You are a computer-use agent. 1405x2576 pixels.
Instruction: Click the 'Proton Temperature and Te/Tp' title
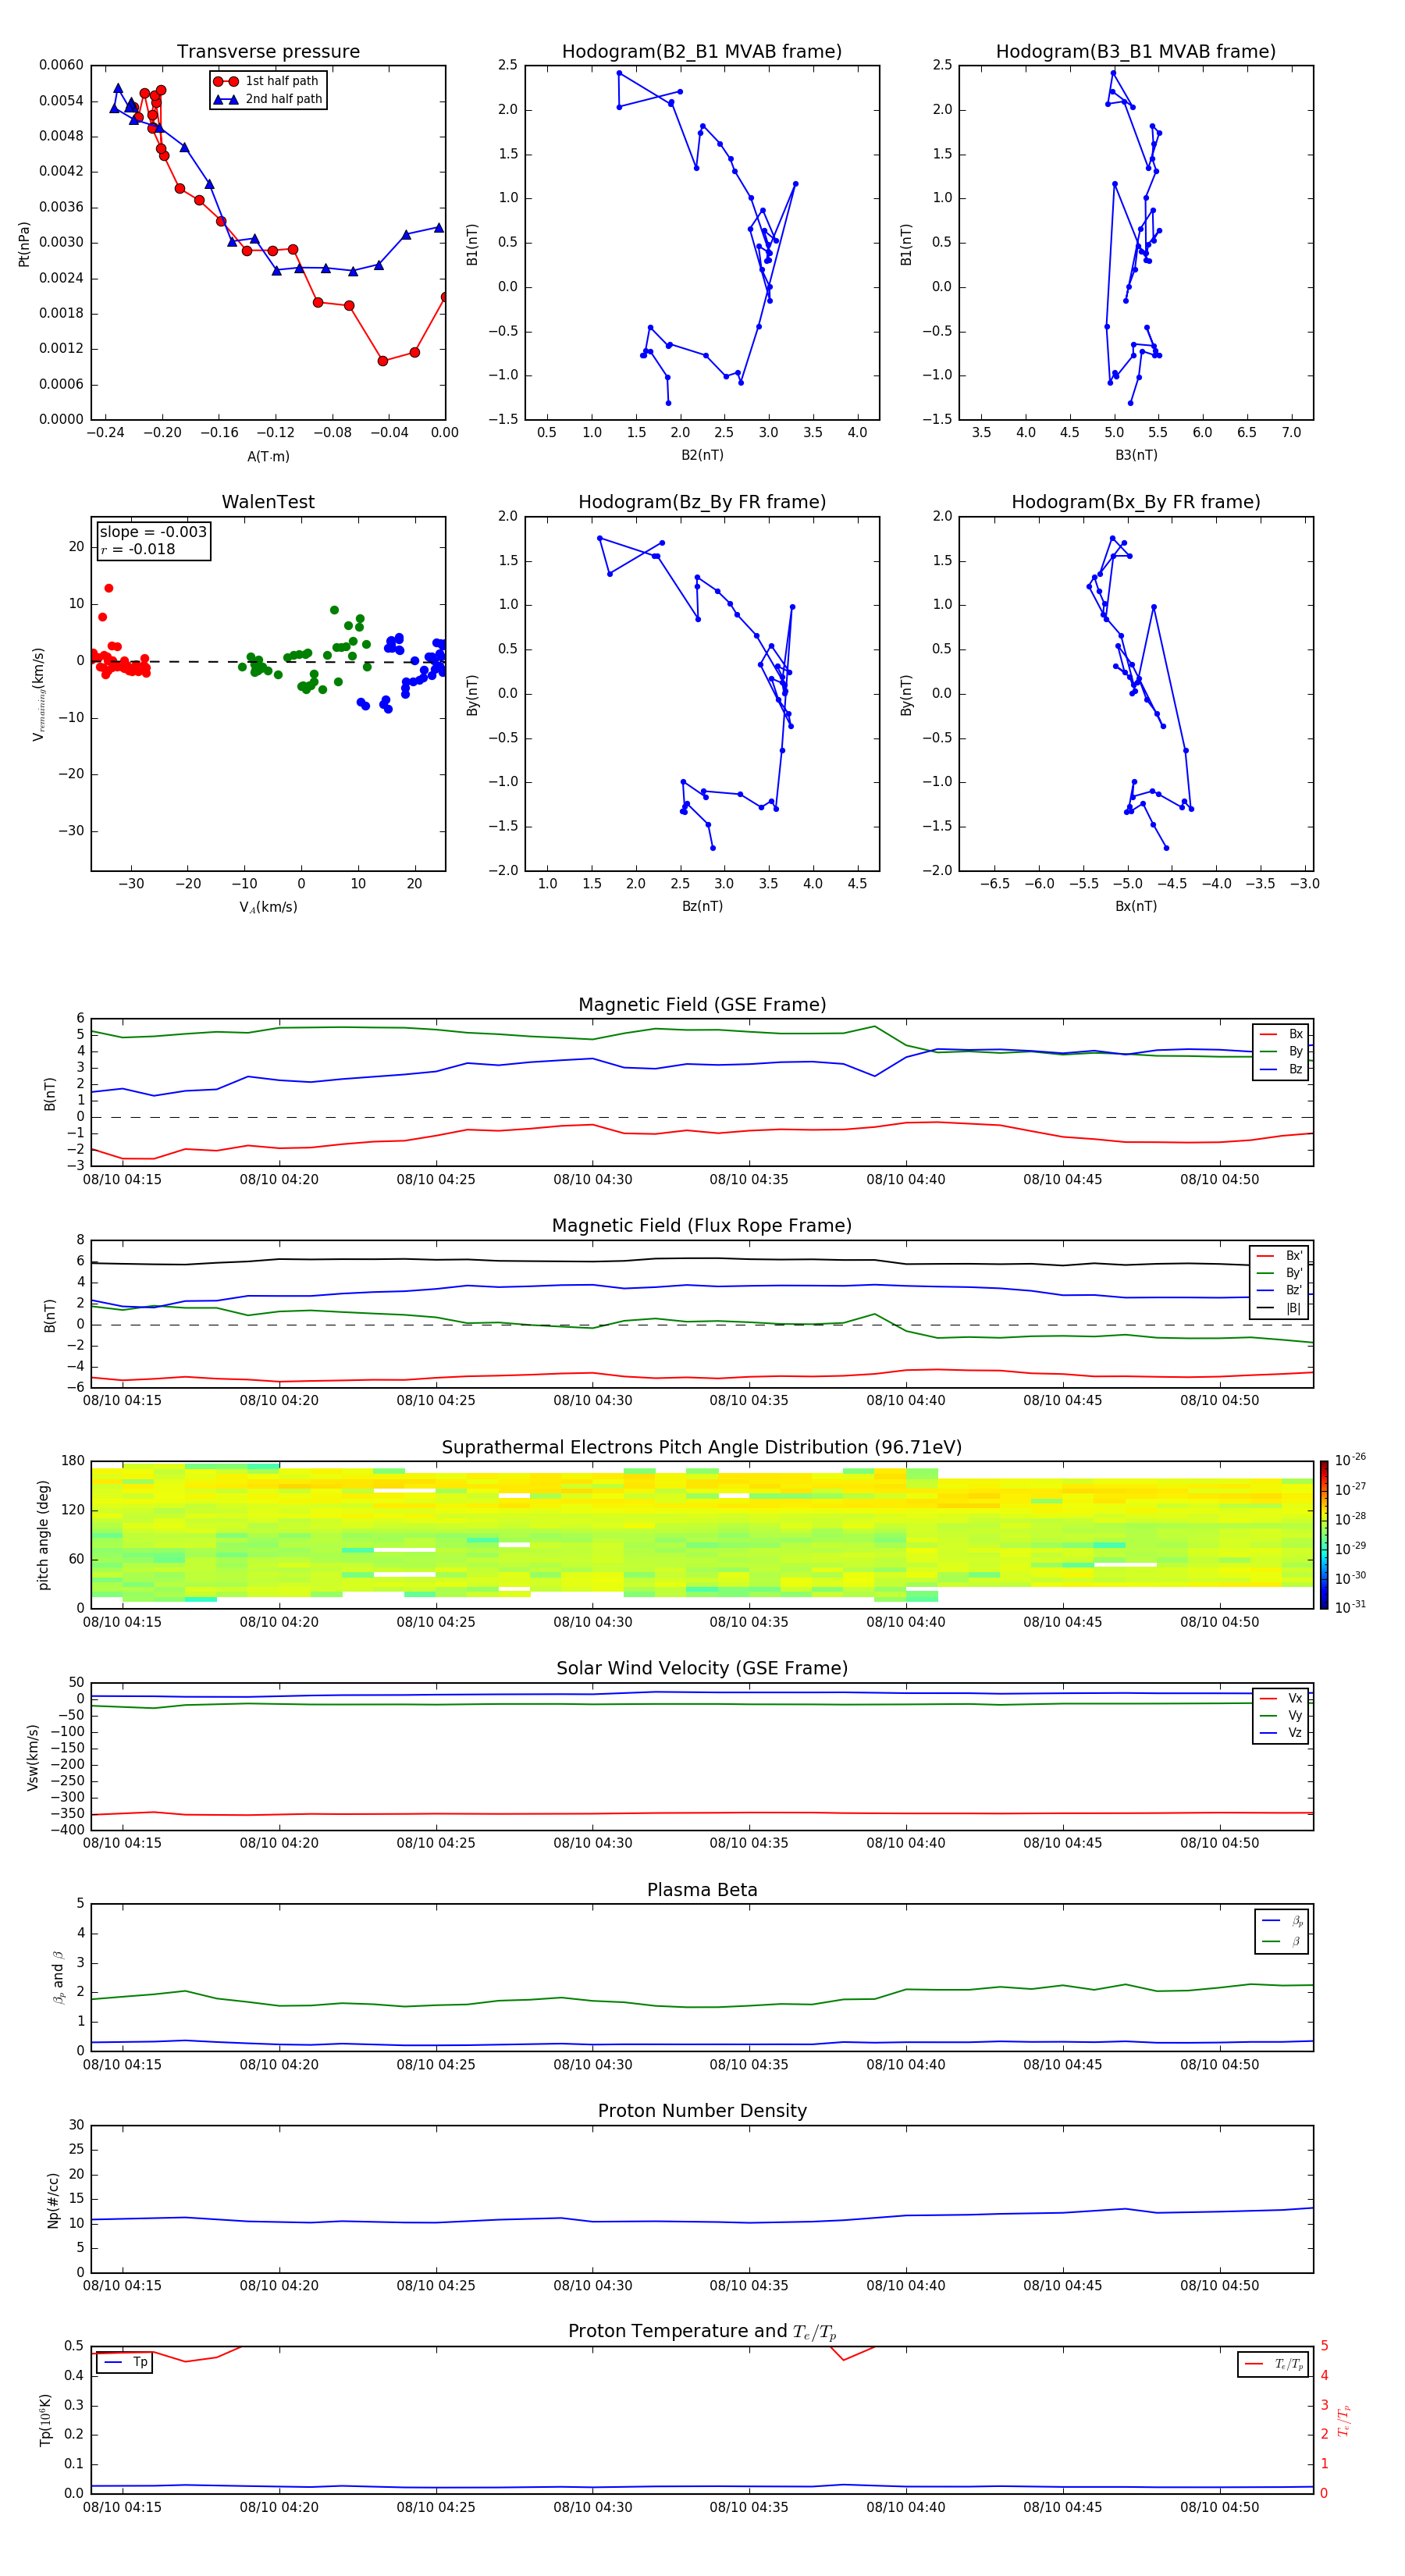point(702,2332)
